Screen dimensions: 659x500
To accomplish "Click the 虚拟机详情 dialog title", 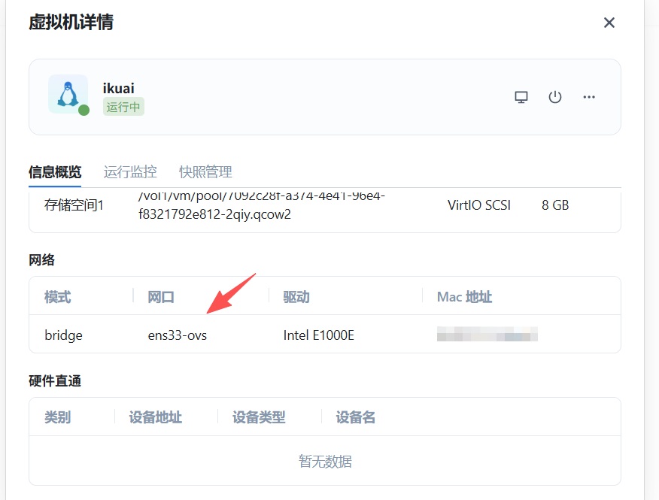I will pyautogui.click(x=71, y=23).
